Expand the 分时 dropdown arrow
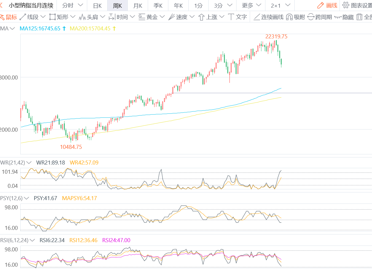 [x=80, y=5]
